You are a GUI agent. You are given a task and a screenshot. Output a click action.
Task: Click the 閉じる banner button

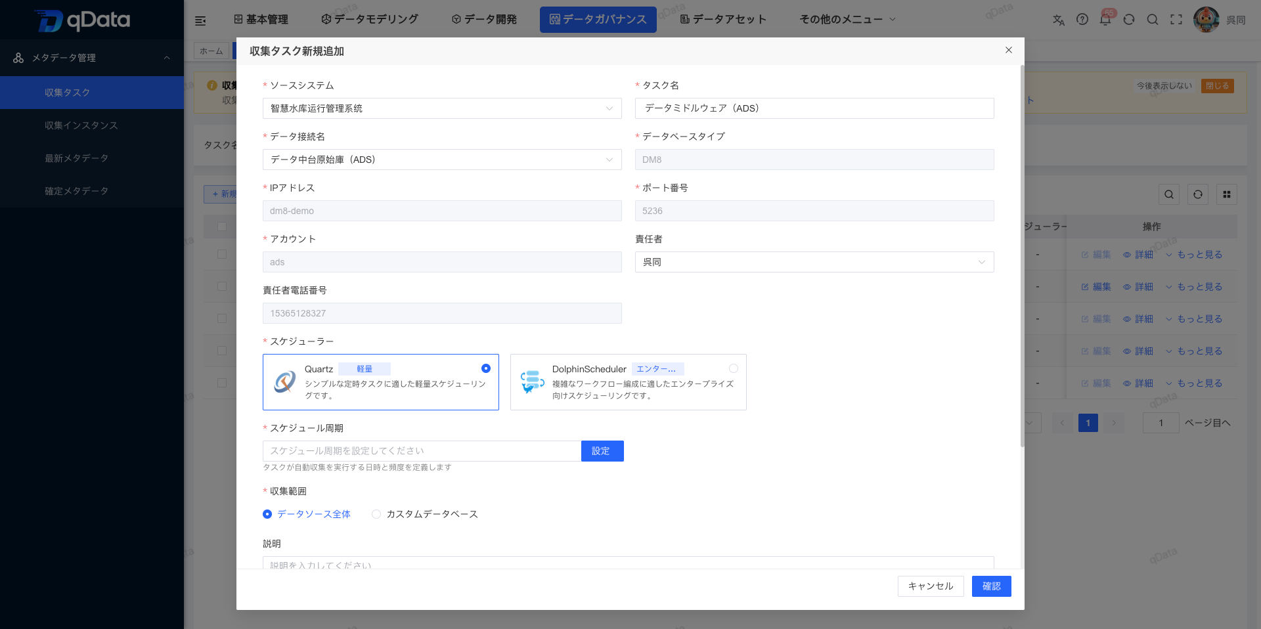point(1218,86)
